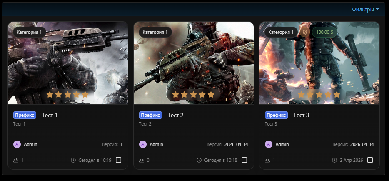
Task: Tick the checkbox on the Тест 2 card
Action: click(x=244, y=160)
